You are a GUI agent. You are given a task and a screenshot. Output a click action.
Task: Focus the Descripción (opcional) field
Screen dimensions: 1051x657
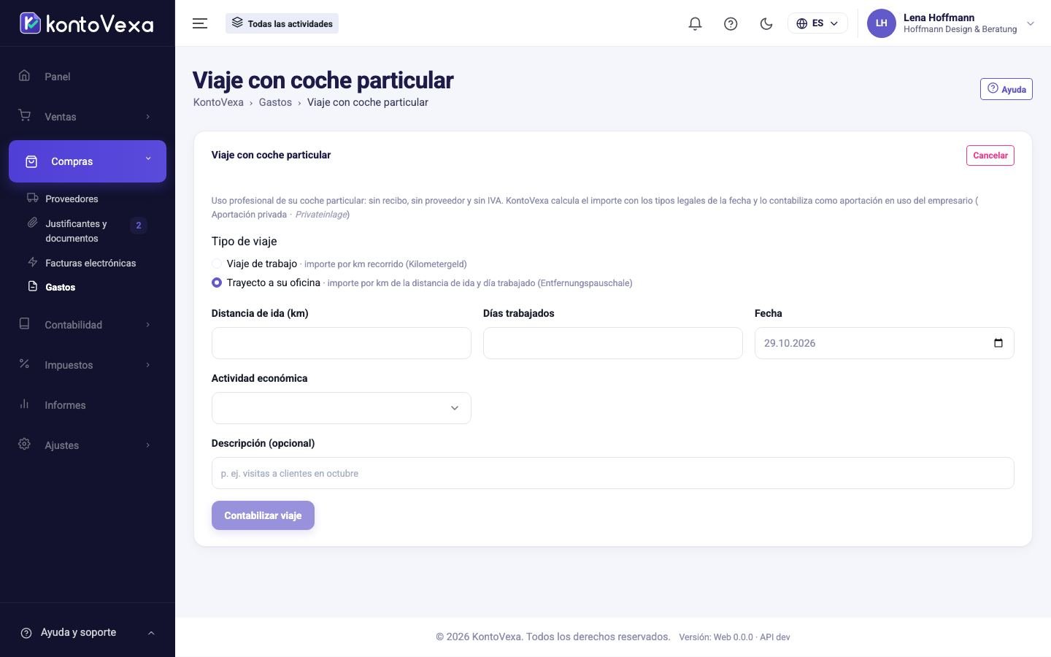point(612,473)
